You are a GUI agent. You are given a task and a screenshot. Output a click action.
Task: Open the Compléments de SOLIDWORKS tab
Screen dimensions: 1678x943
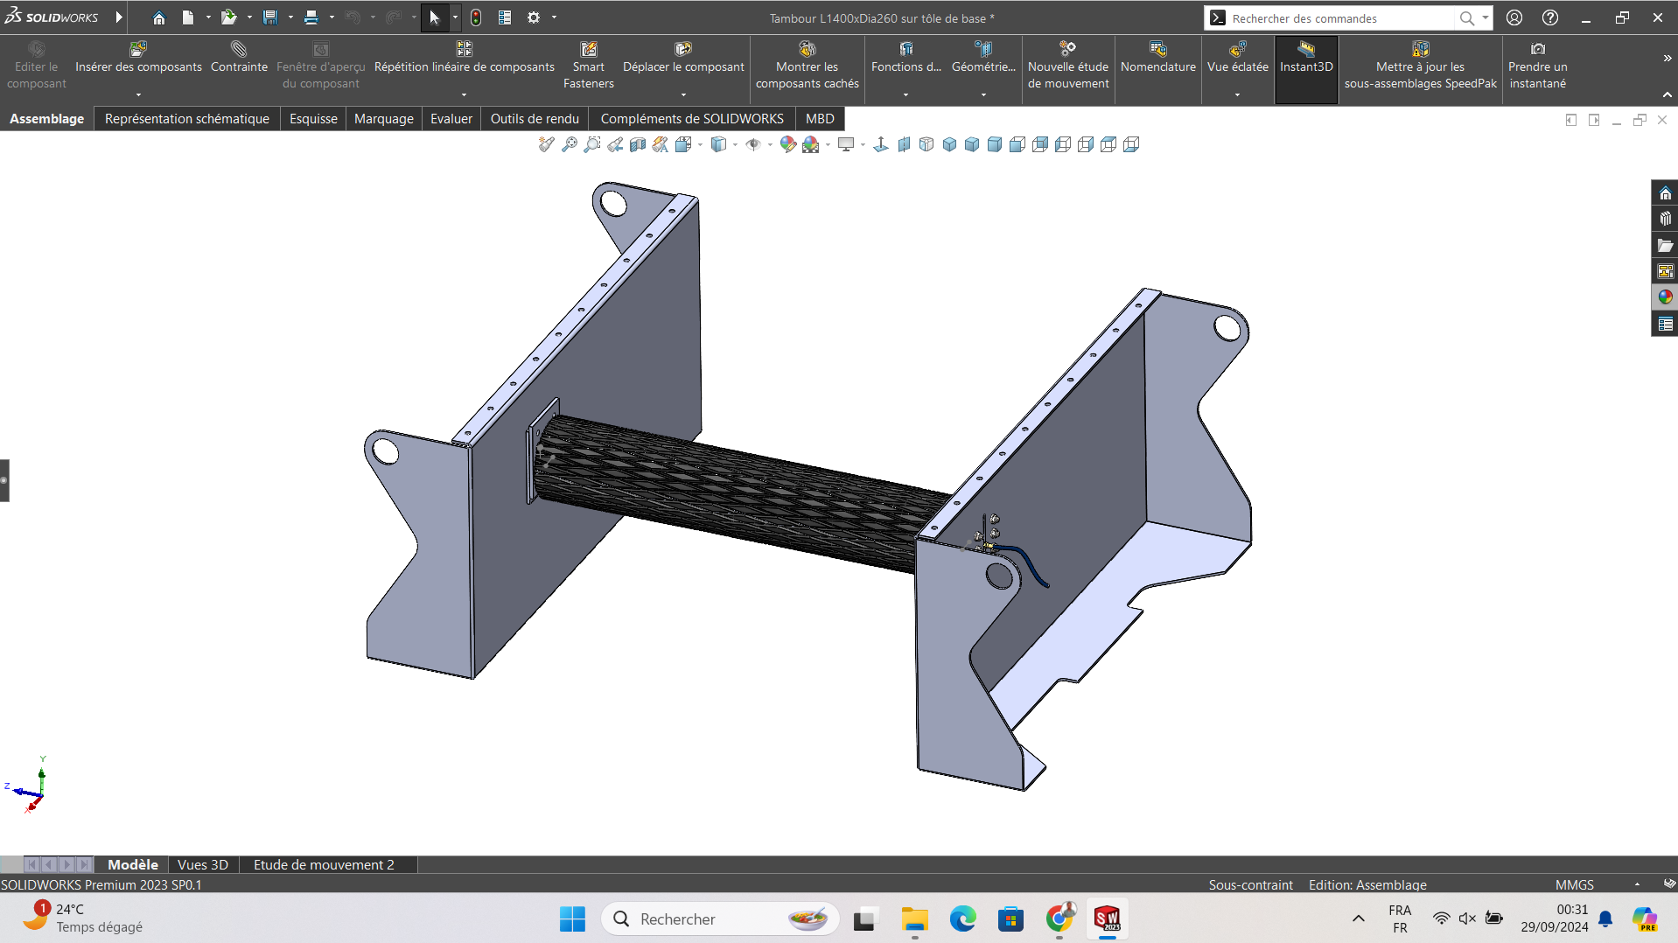(692, 119)
